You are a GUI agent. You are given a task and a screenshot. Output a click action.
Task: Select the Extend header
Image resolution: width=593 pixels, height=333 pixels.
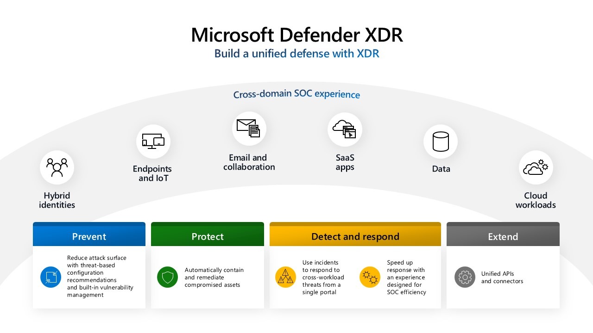(503, 234)
